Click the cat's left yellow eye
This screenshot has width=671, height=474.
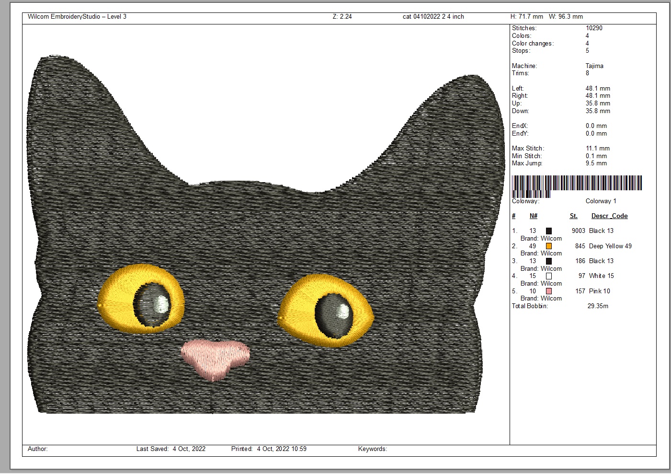point(141,299)
